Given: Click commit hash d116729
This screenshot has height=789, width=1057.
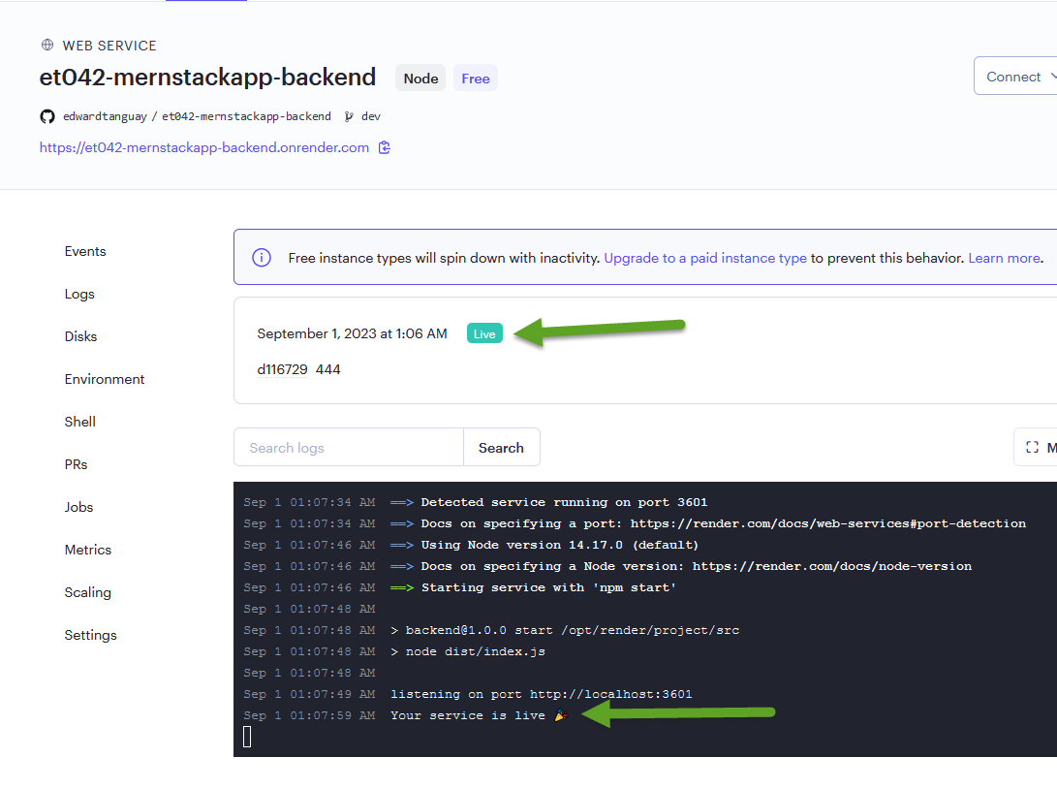Looking at the screenshot, I should click(x=283, y=369).
